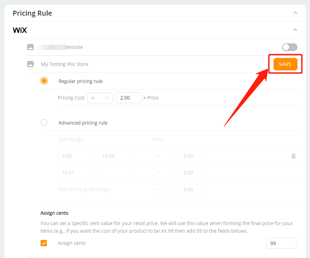The image size is (310, 258).
Task: Select the Advanced pricing rule option
Action: click(x=44, y=122)
